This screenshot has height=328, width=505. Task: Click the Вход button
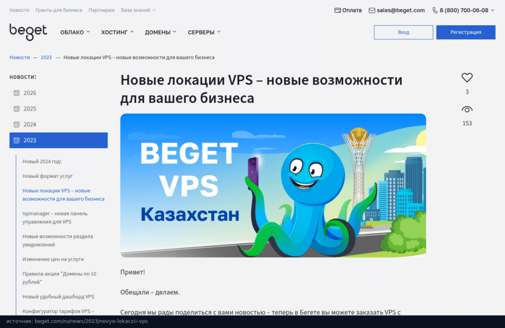(403, 32)
